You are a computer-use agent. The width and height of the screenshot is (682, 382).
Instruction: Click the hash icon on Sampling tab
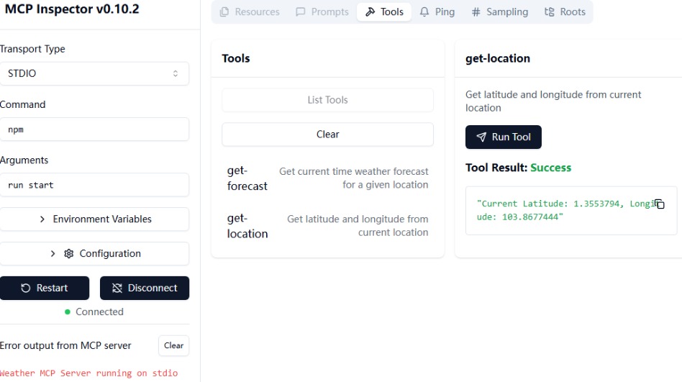(x=476, y=12)
